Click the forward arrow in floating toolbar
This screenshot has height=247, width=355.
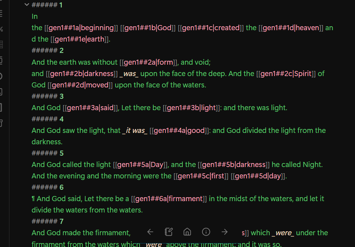224,232
